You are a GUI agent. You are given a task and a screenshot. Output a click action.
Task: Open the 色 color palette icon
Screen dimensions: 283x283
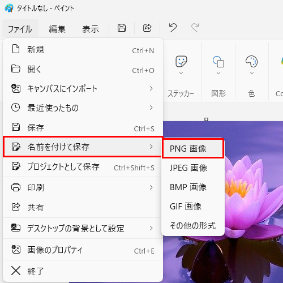pos(252,61)
